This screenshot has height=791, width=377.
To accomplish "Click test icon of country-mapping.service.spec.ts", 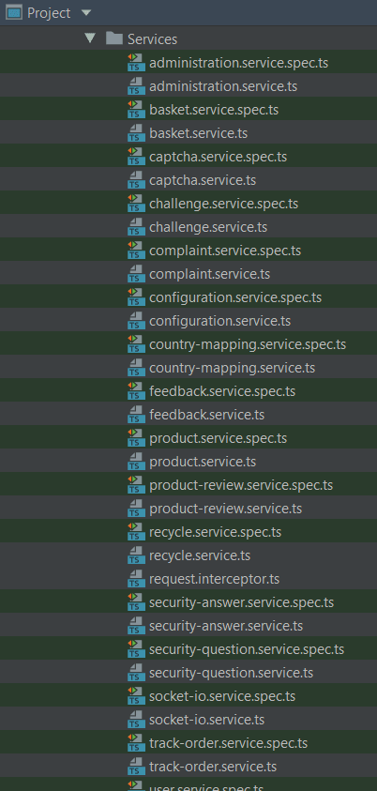I will (134, 344).
